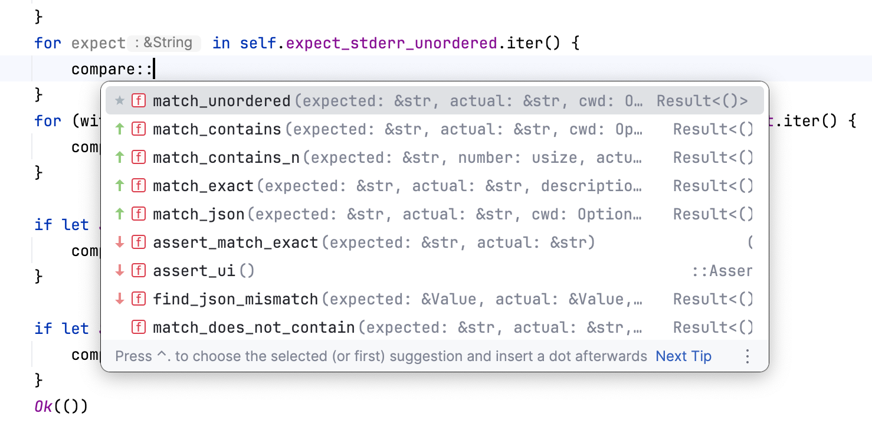The width and height of the screenshot is (872, 423).
Task: Click the green up arrow beside match_contains
Action: pyautogui.click(x=119, y=129)
